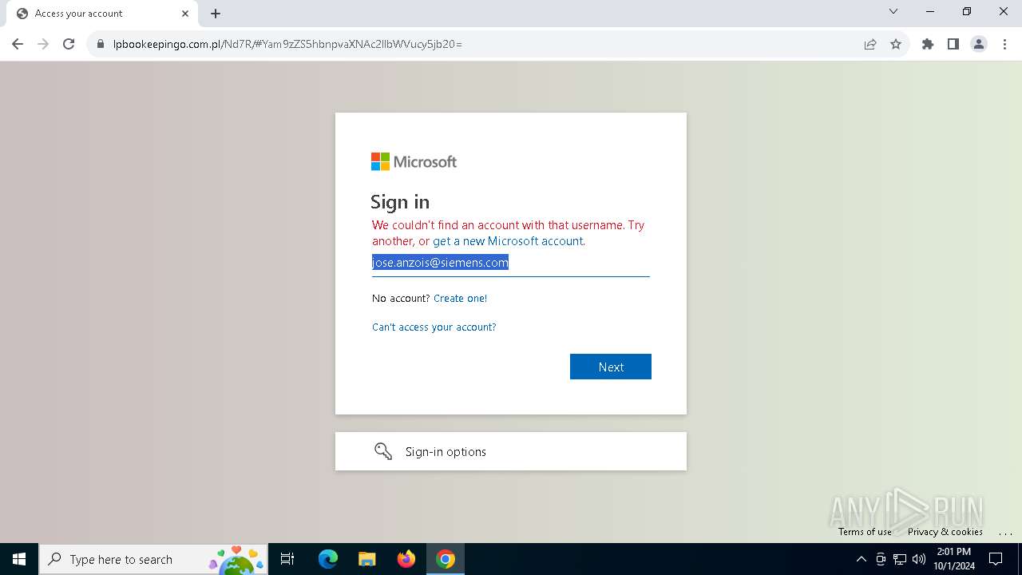Viewport: 1022px width, 575px height.
Task: Click the Type here to search box
Action: tap(155, 559)
